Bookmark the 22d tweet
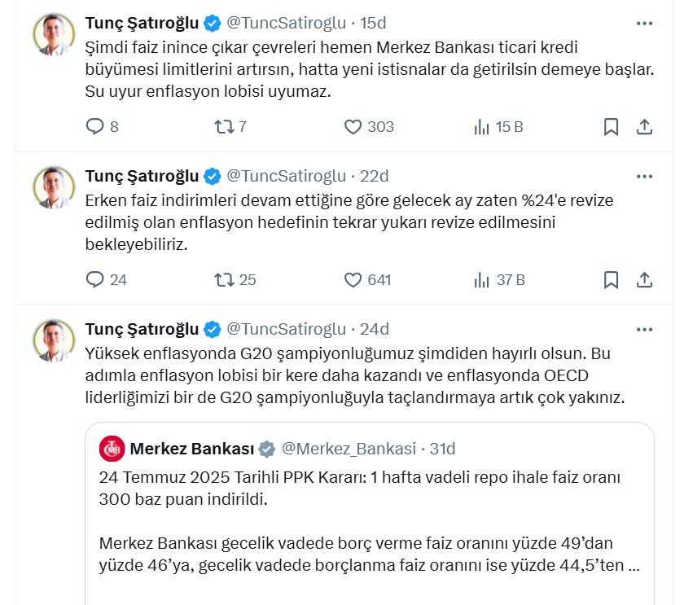This screenshot has height=605, width=684. coord(611,280)
